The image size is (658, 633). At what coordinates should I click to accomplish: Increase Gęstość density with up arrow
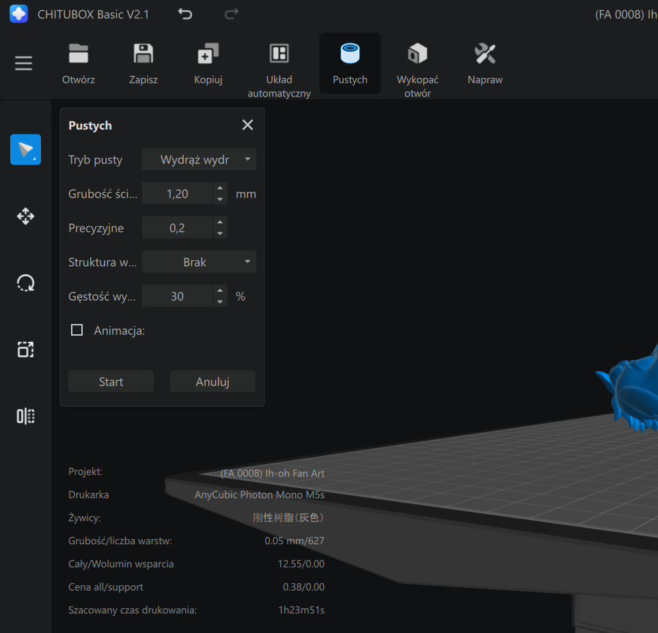[220, 291]
